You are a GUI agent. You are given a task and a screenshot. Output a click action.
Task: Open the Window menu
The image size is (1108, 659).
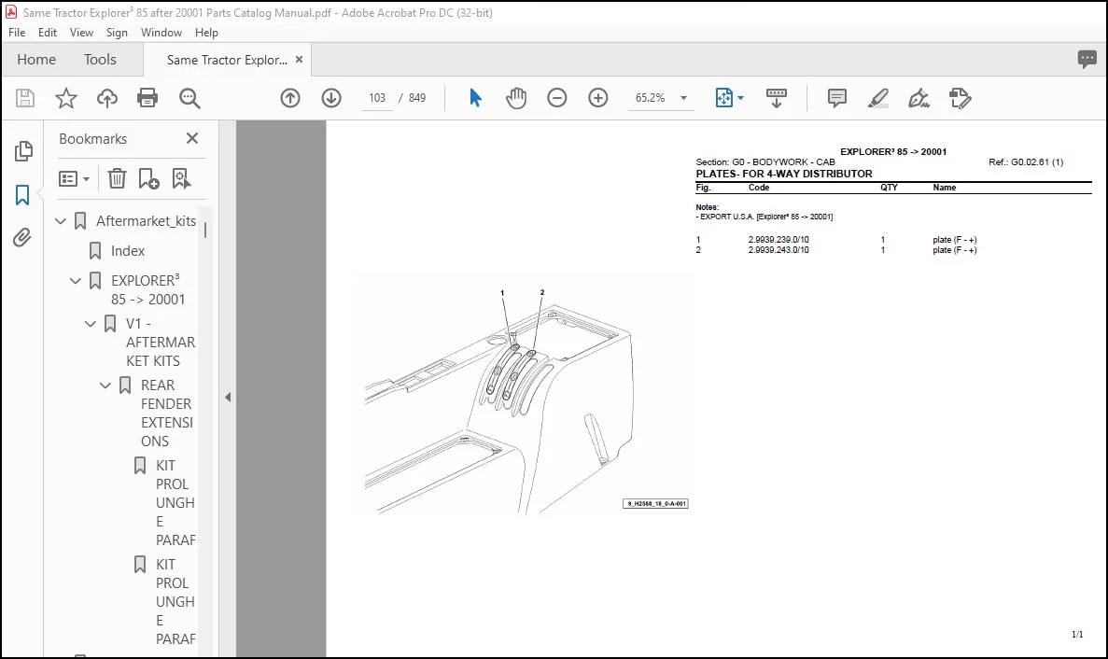click(161, 33)
